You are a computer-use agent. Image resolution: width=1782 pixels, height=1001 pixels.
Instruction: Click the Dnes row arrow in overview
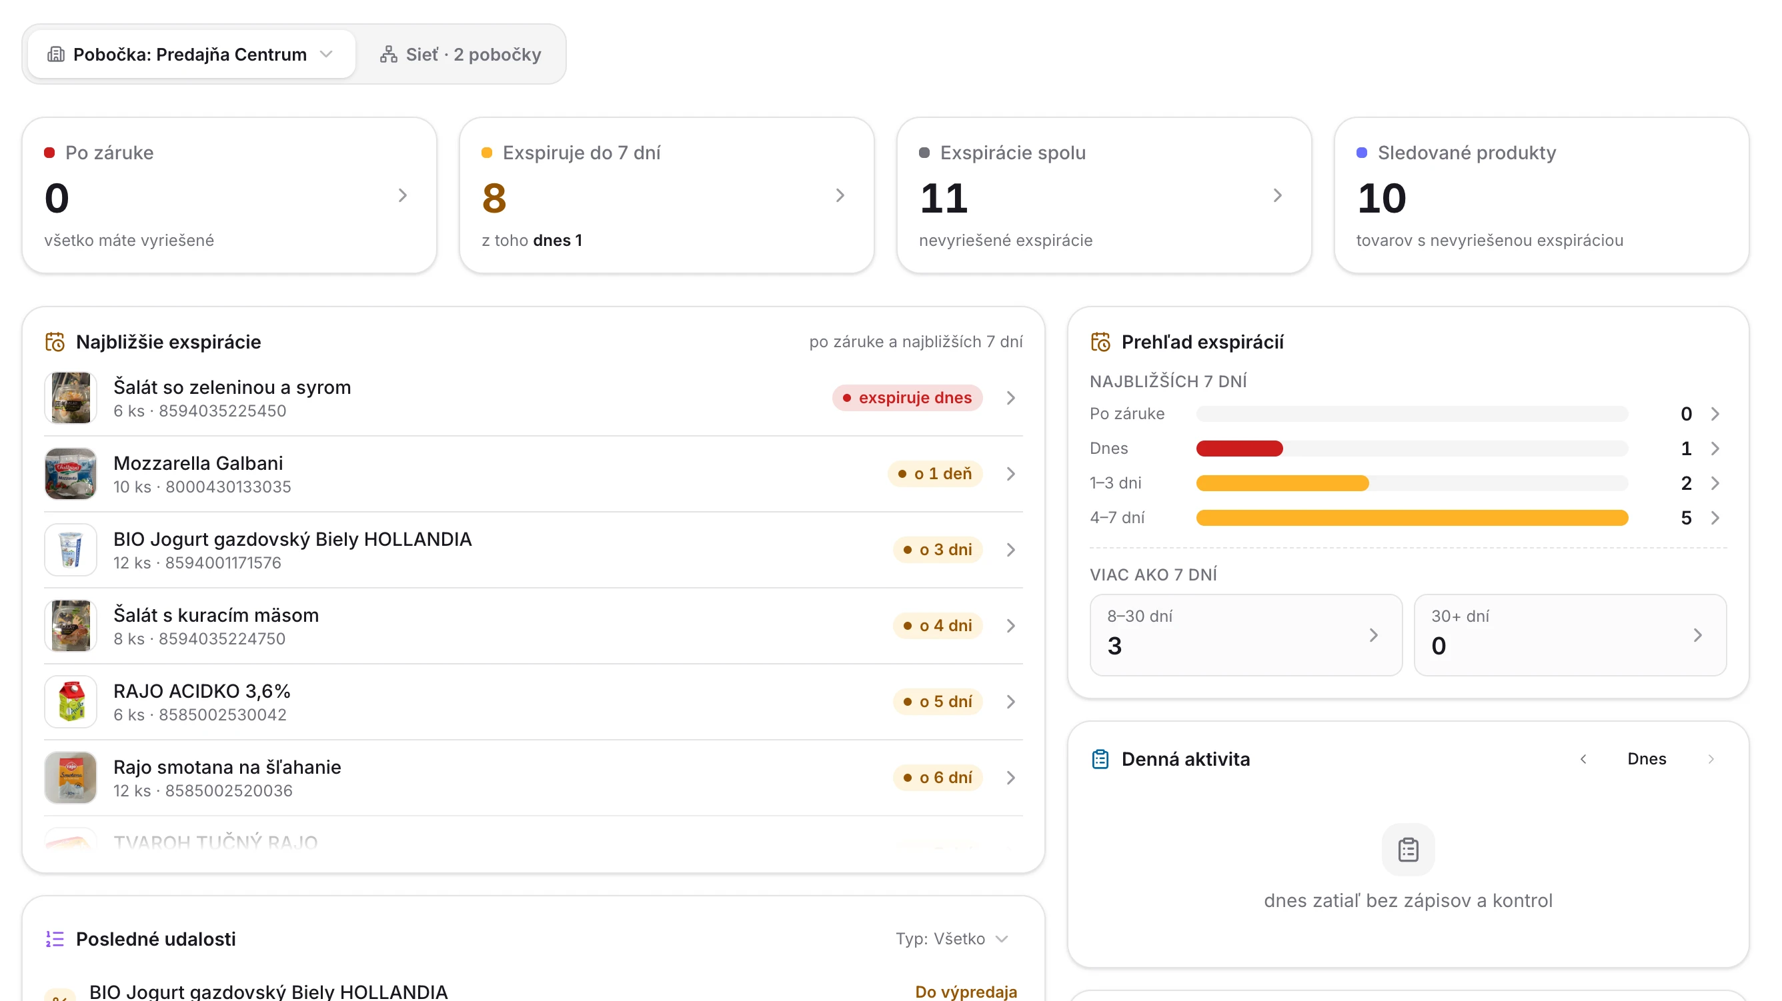1715,448
